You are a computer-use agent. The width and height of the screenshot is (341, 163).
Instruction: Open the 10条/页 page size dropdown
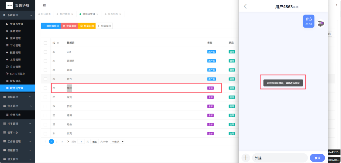coord(117,141)
